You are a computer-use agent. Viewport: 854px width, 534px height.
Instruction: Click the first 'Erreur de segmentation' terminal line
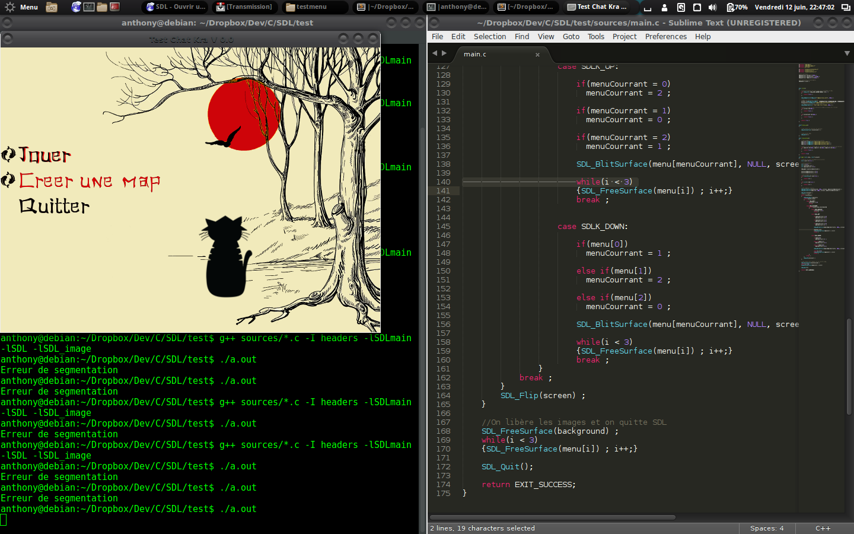pyautogui.click(x=59, y=370)
